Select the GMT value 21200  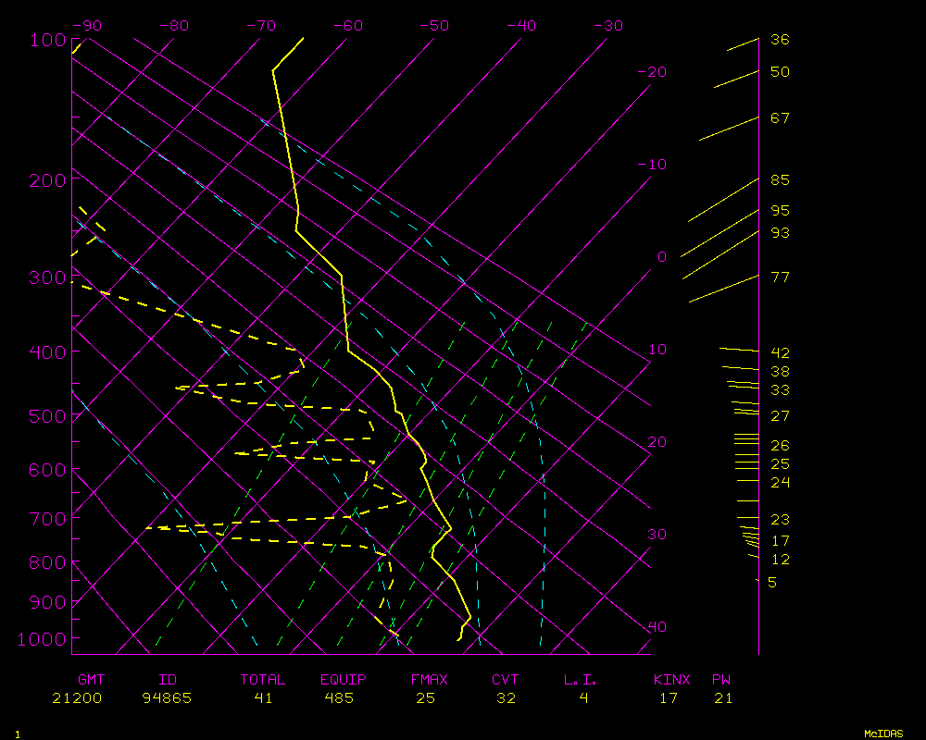[x=77, y=698]
